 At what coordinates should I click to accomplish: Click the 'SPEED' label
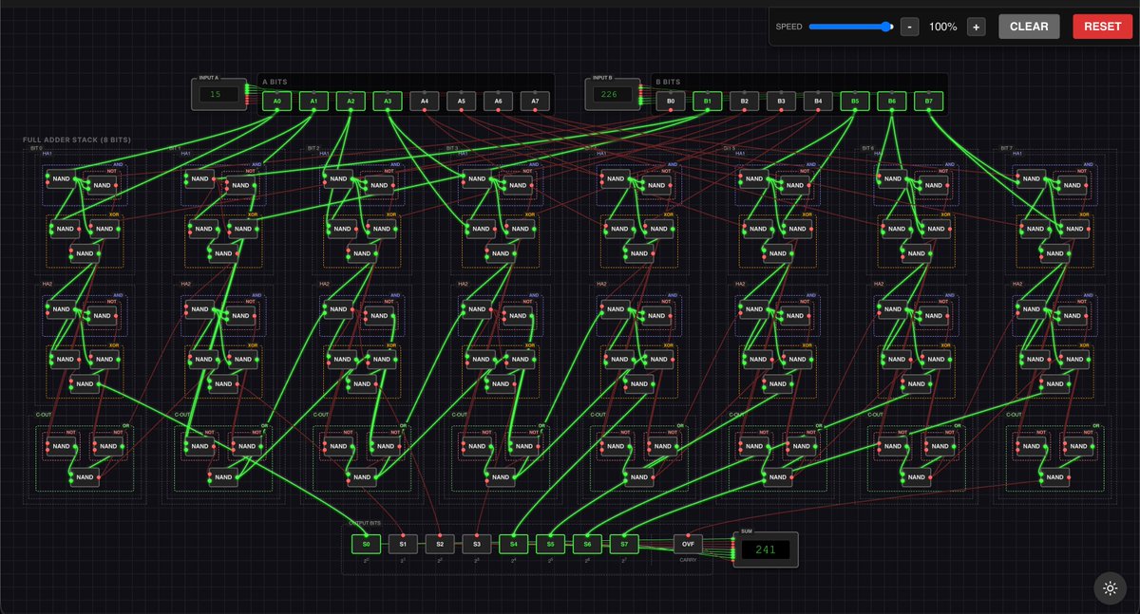788,27
